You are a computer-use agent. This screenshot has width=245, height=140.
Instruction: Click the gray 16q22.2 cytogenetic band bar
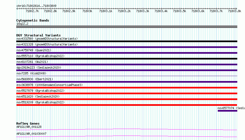coord(127,27)
